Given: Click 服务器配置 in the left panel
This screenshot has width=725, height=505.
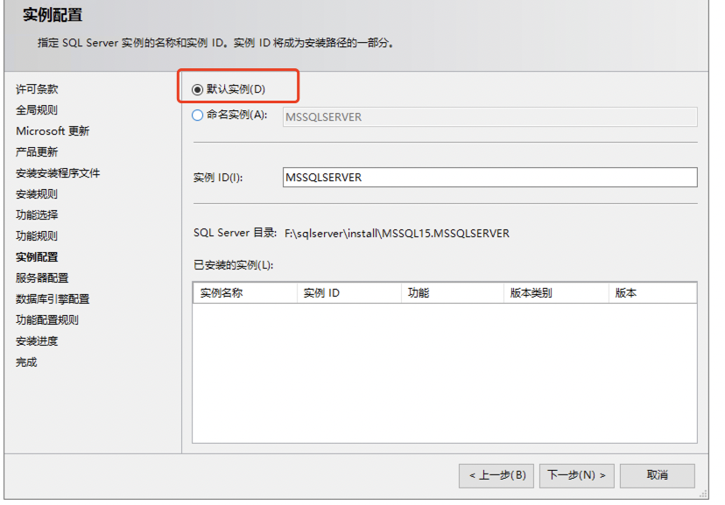Looking at the screenshot, I should [x=42, y=278].
